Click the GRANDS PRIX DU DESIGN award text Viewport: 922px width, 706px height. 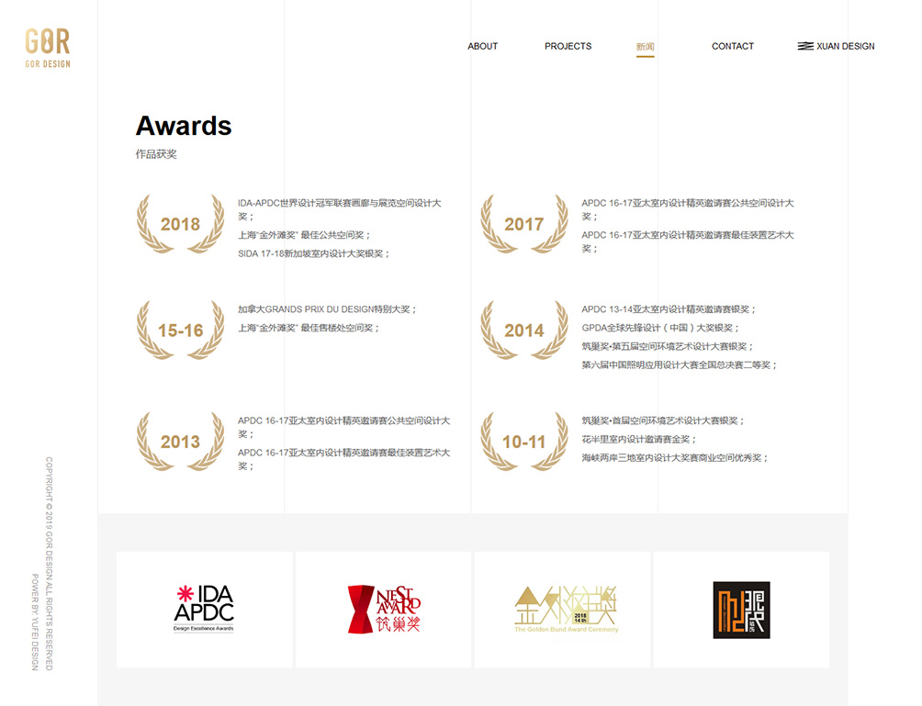[327, 309]
